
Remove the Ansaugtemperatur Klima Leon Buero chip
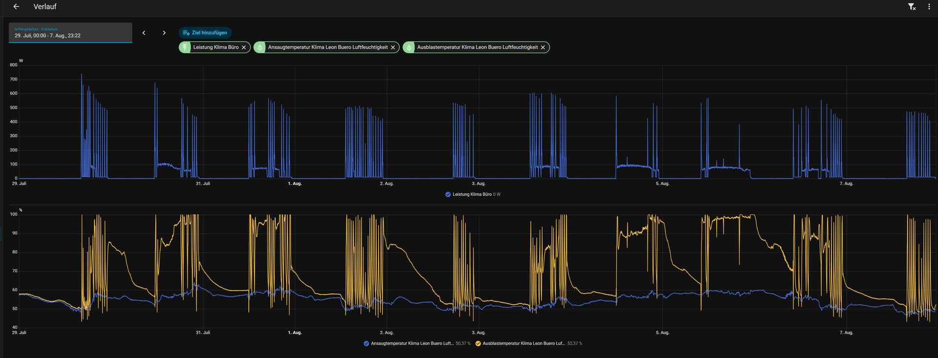393,47
